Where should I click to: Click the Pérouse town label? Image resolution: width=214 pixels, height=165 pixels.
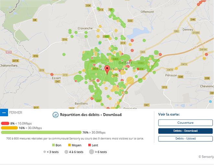point(171,75)
